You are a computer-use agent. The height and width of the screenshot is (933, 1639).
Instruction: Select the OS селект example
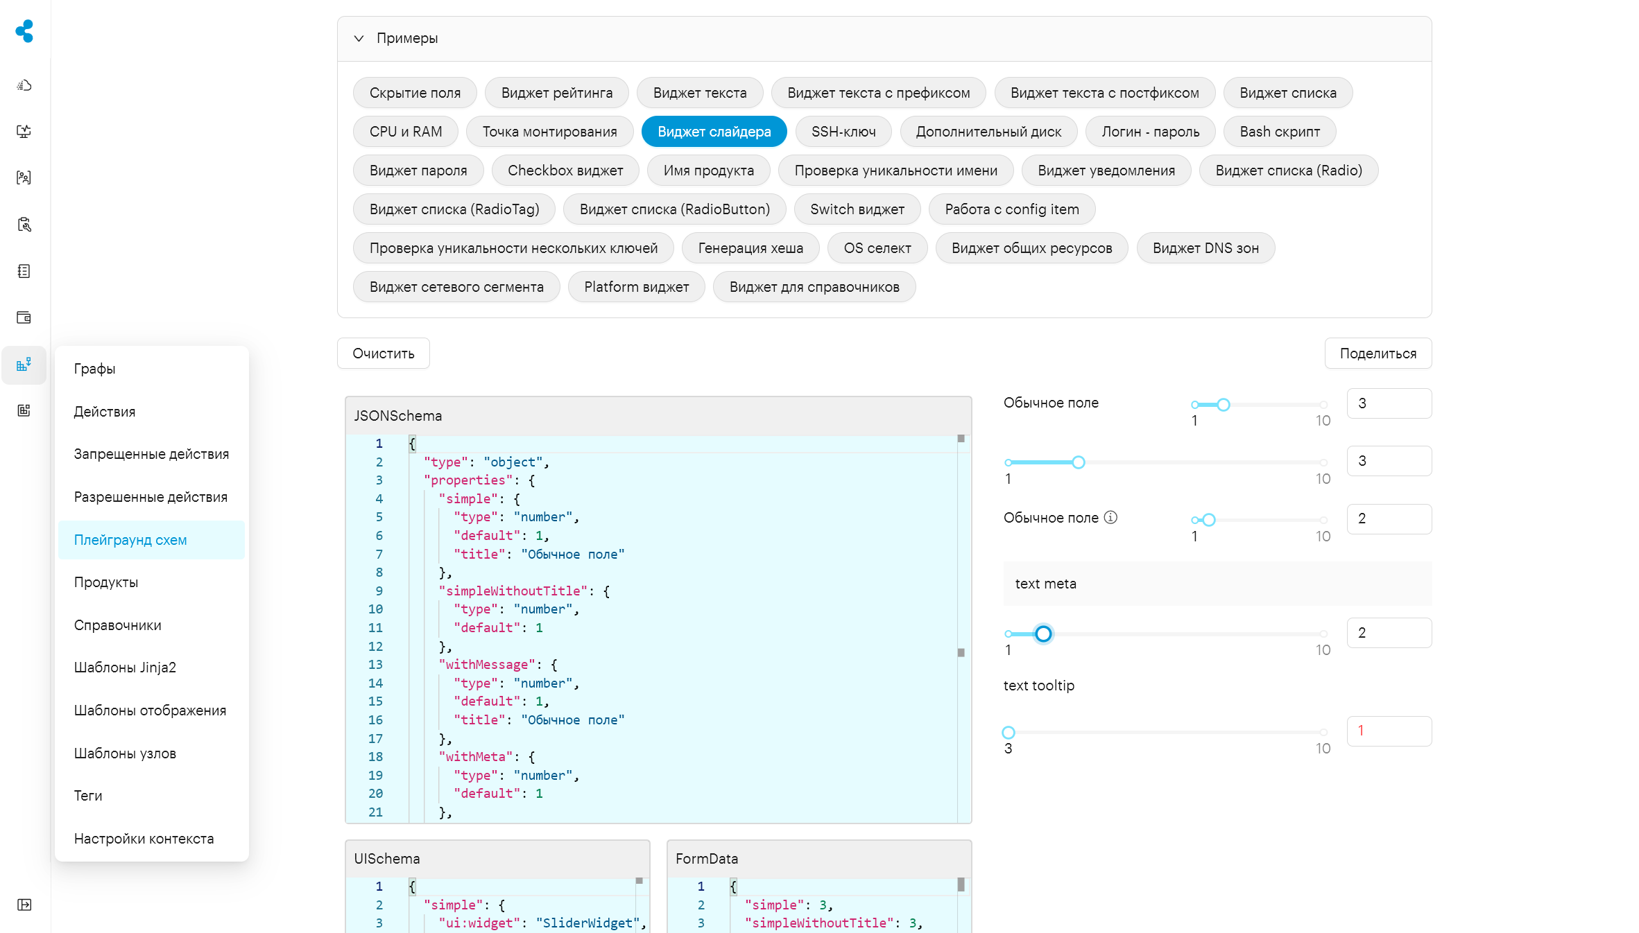point(877,248)
